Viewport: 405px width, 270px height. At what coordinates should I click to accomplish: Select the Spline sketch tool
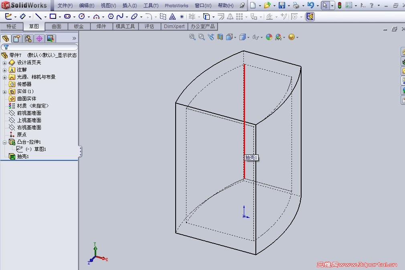click(x=120, y=16)
